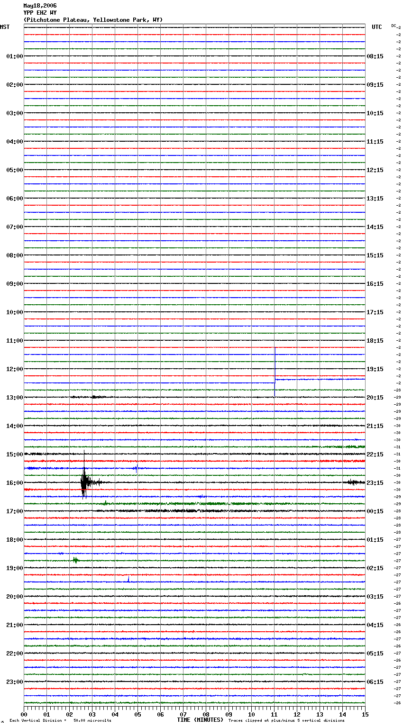
Task: Select the 20:00 MST time label
Action: 15,597
